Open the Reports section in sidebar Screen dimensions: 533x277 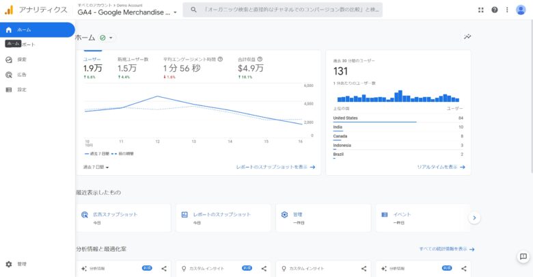click(37, 44)
